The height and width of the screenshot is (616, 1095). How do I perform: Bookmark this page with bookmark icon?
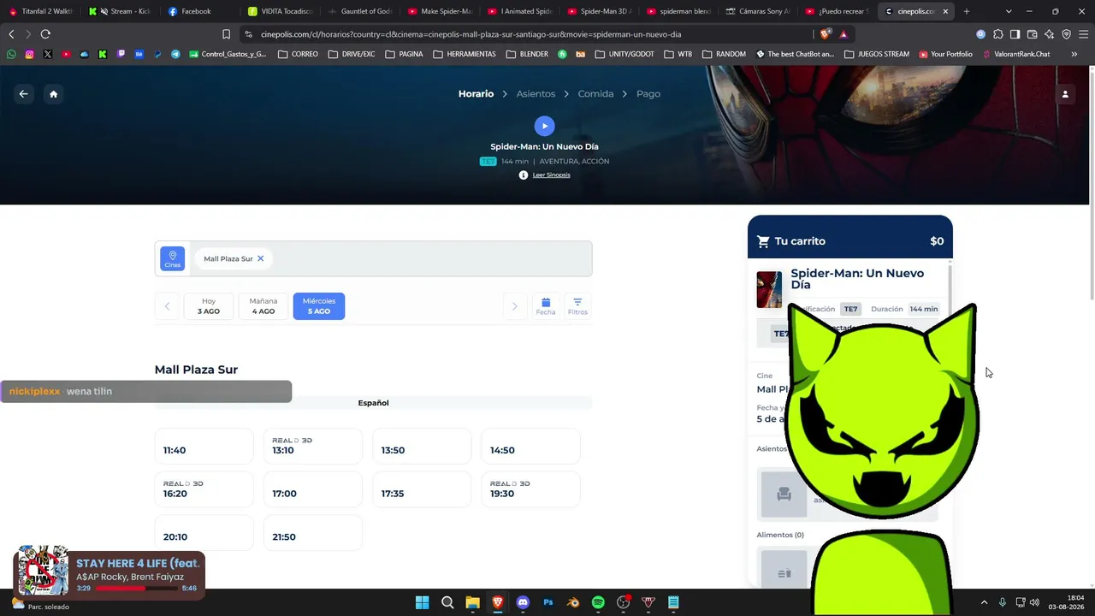point(226,34)
